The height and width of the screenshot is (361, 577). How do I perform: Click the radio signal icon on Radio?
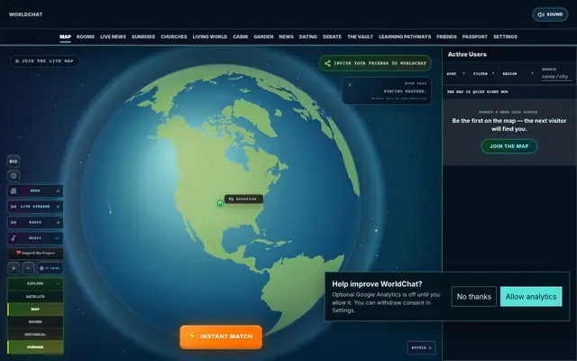[x=14, y=223]
